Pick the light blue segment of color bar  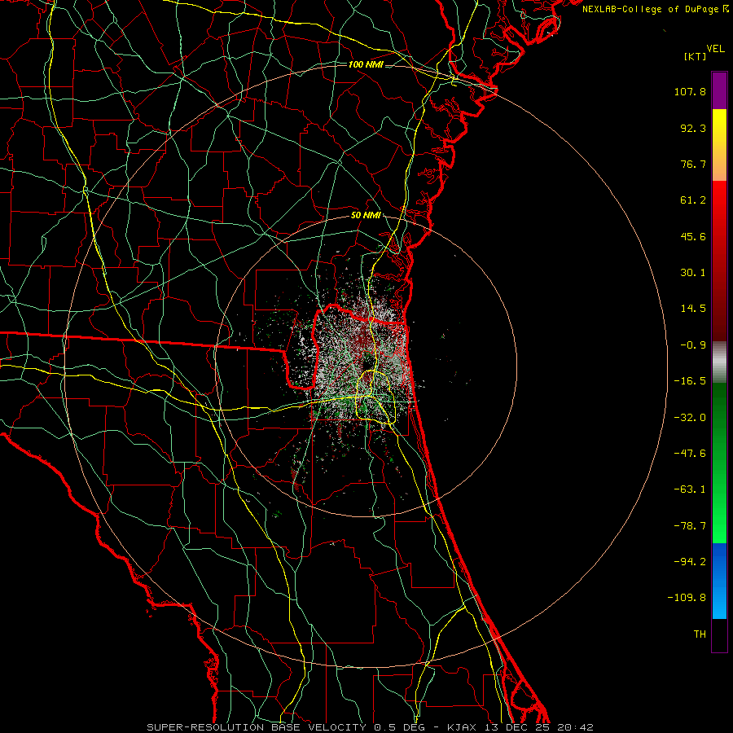pos(719,599)
